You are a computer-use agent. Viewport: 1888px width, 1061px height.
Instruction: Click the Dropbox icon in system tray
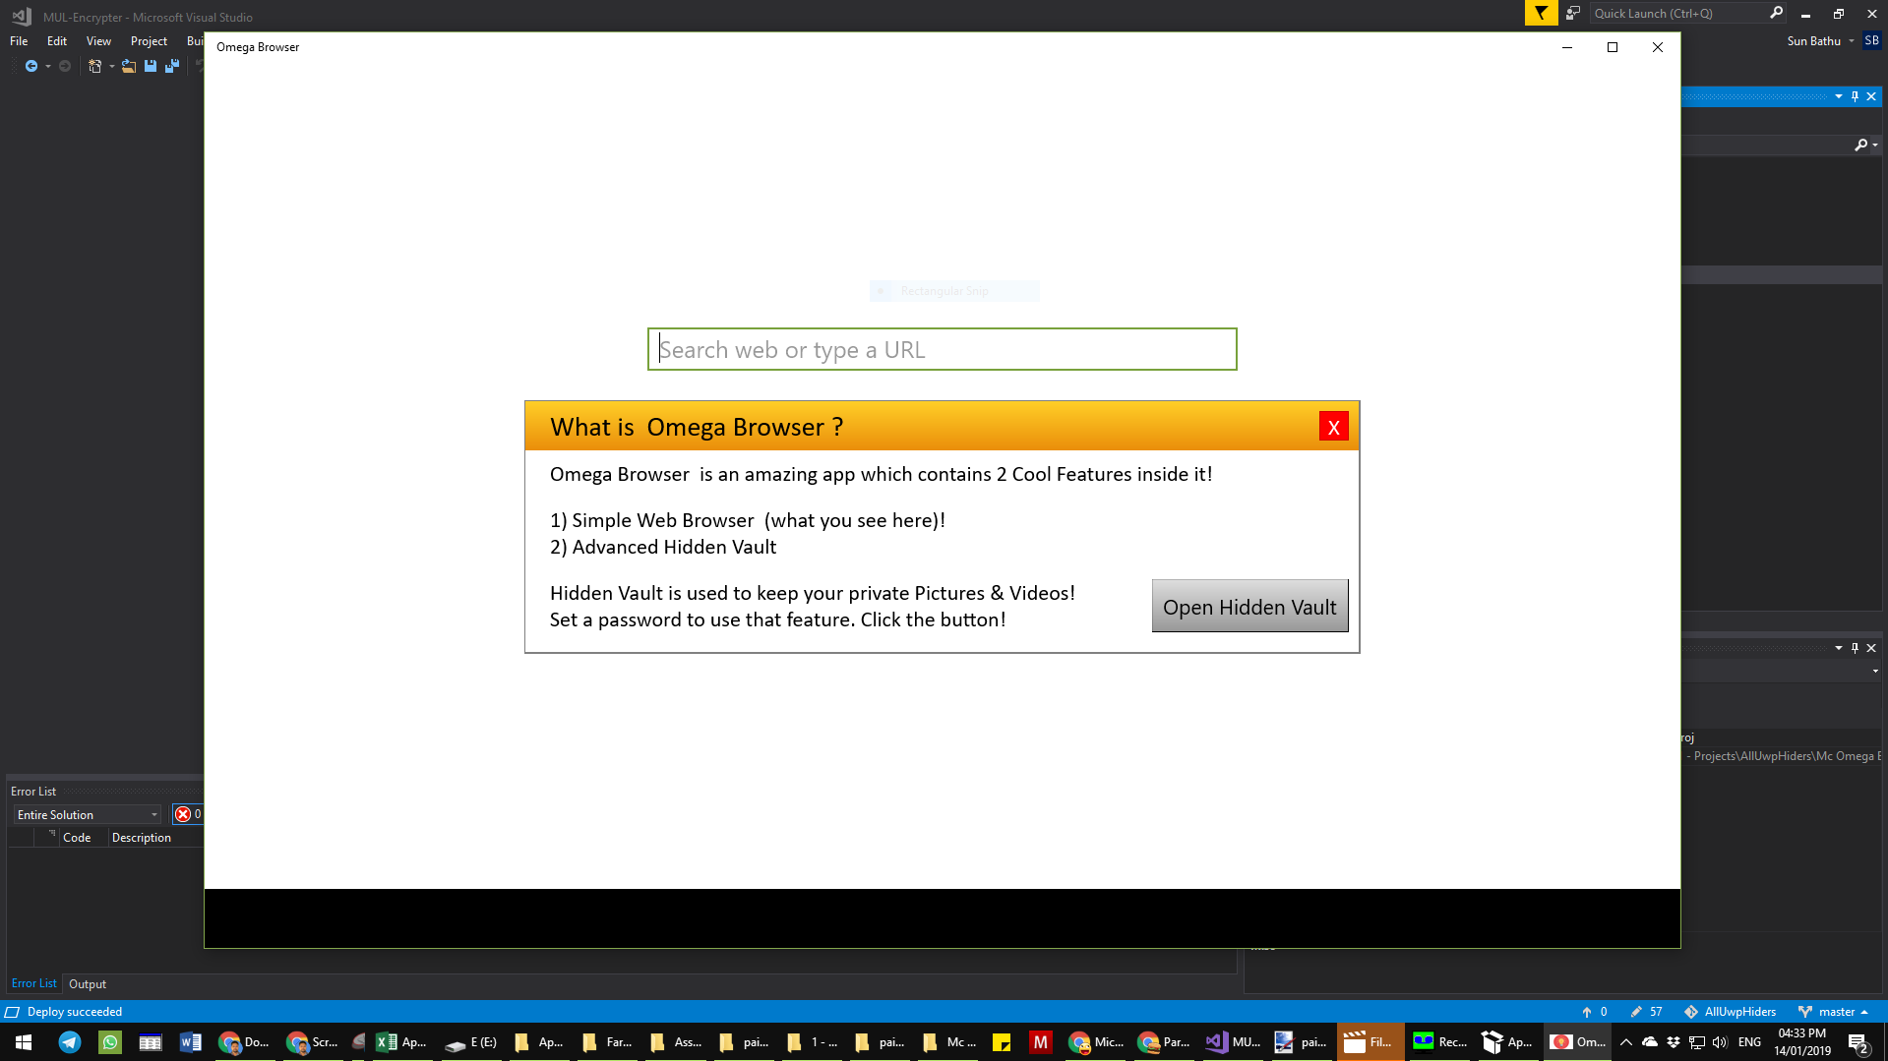point(1674,1042)
